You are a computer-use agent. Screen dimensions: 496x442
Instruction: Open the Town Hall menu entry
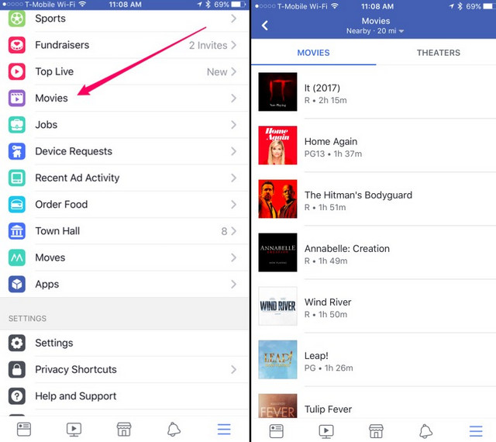click(x=125, y=231)
